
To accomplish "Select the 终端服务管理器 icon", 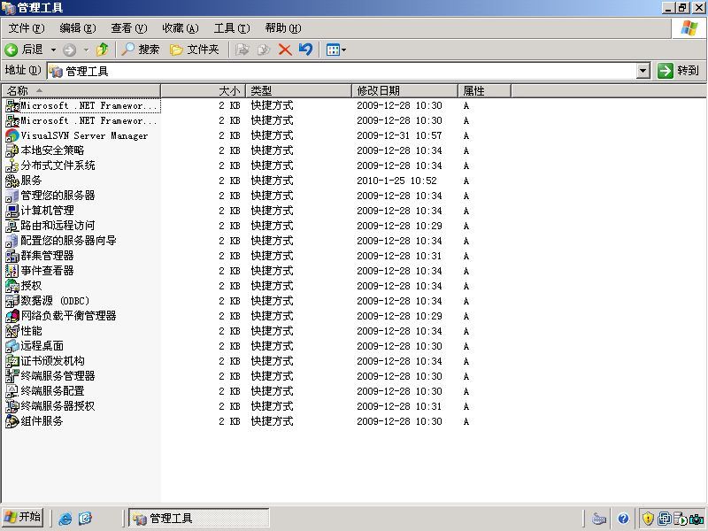I will [x=12, y=376].
